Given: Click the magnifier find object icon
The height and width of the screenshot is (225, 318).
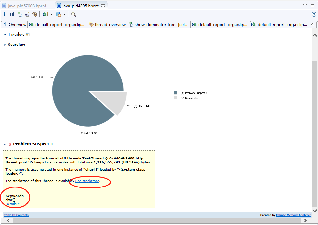Looking at the screenshot, I should pos(73,14).
